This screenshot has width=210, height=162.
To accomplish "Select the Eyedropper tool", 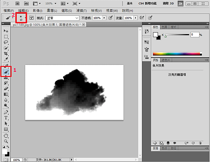I will [x=6, y=59].
